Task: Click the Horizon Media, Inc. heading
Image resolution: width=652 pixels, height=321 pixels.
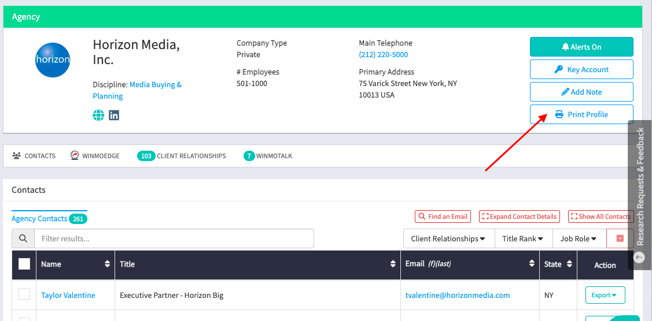Action: click(x=137, y=52)
